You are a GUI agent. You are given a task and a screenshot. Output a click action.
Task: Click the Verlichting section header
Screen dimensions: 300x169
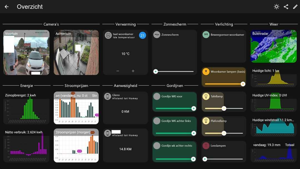(x=224, y=24)
